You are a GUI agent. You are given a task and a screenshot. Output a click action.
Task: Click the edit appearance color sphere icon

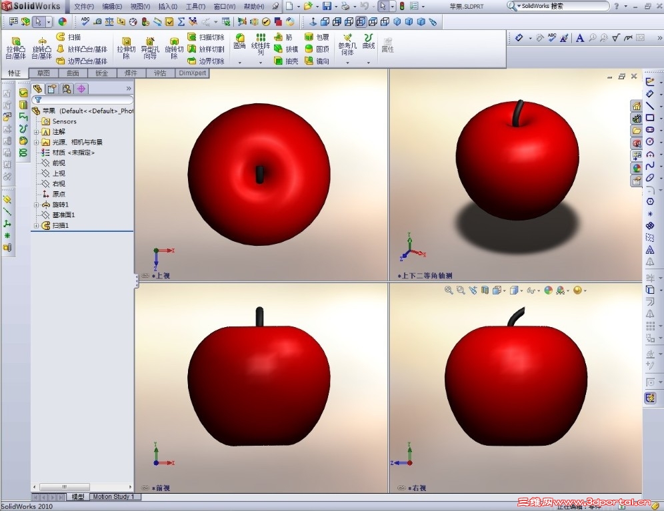(549, 290)
